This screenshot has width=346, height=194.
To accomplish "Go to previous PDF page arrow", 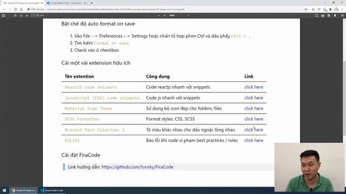I will (x=21, y=16).
